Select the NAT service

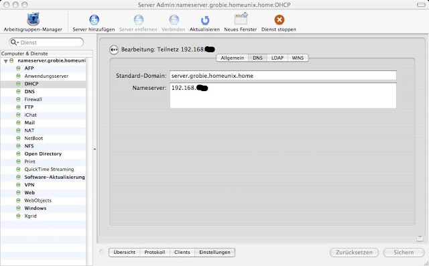pos(29,131)
